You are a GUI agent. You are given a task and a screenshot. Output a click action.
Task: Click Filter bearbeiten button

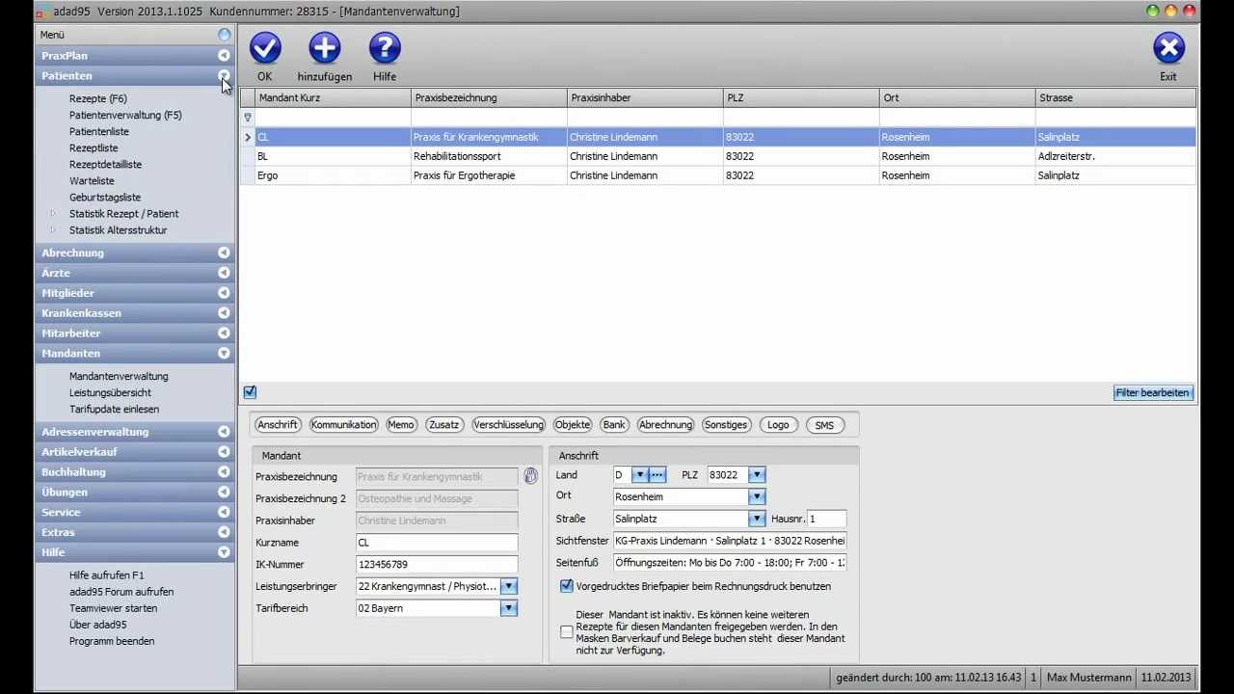coord(1153,393)
